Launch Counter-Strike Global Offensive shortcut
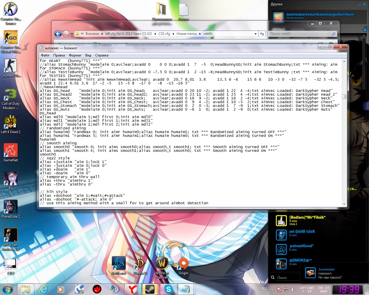 pos(11,42)
